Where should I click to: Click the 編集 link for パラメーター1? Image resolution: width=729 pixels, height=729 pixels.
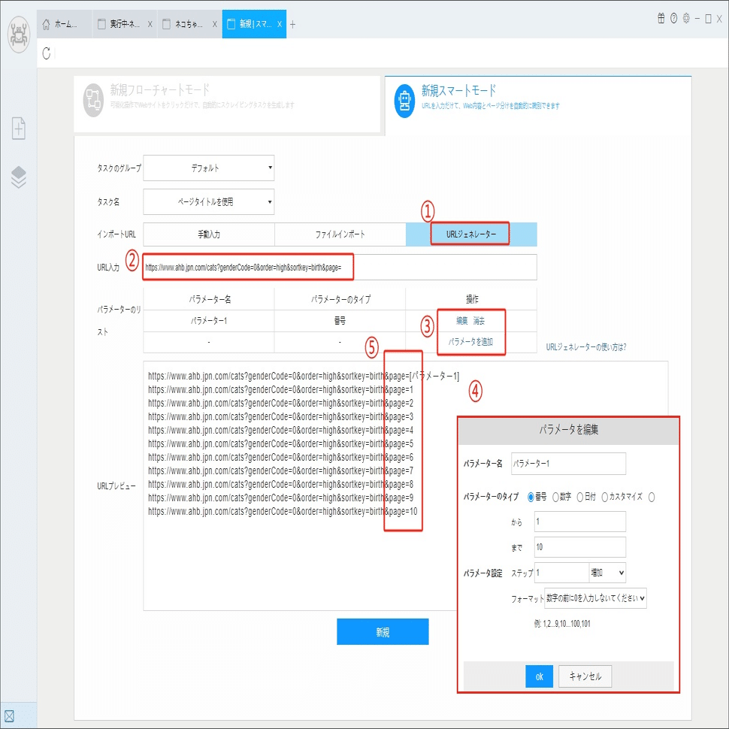(x=461, y=321)
